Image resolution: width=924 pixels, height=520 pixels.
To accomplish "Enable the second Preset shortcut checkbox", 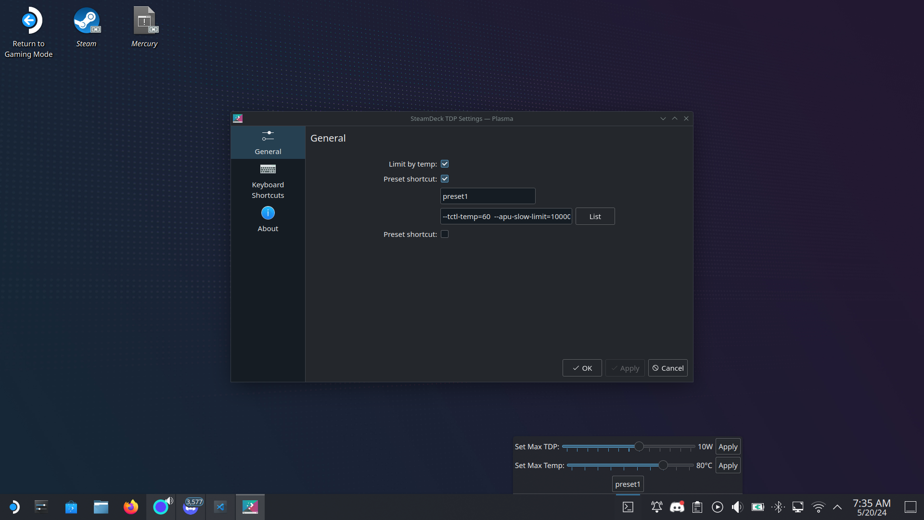I will pyautogui.click(x=445, y=234).
